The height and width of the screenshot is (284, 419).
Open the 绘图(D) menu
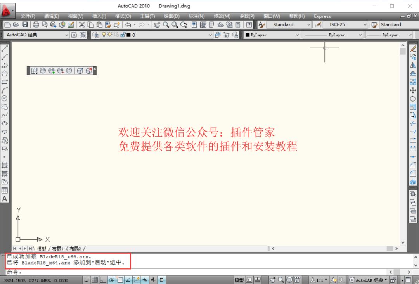(171, 16)
